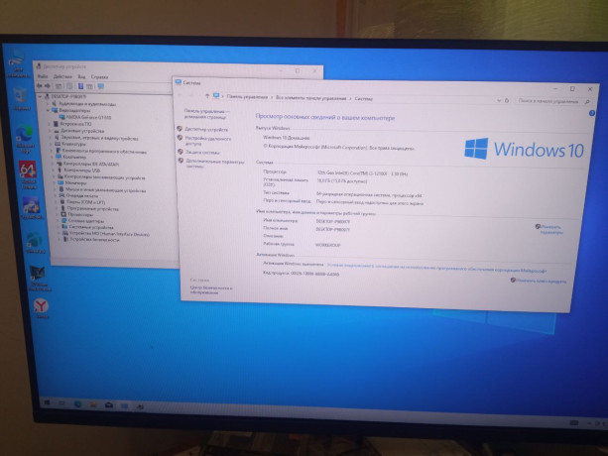Collapse the DESKTOP root node in Device Manager

[x=41, y=96]
